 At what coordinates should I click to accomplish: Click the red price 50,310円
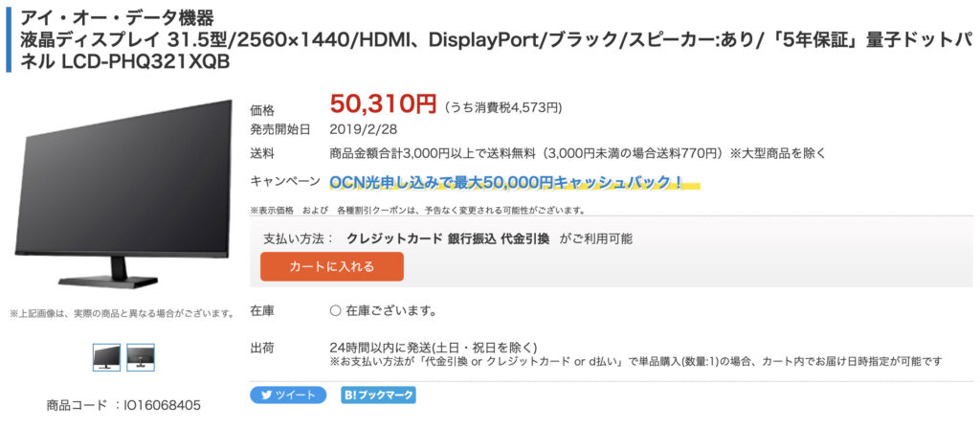383,103
